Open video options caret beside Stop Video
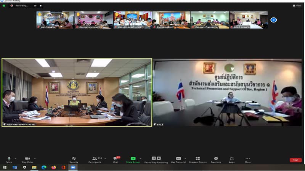This screenshot has width=305, height=171. [x=35, y=158]
